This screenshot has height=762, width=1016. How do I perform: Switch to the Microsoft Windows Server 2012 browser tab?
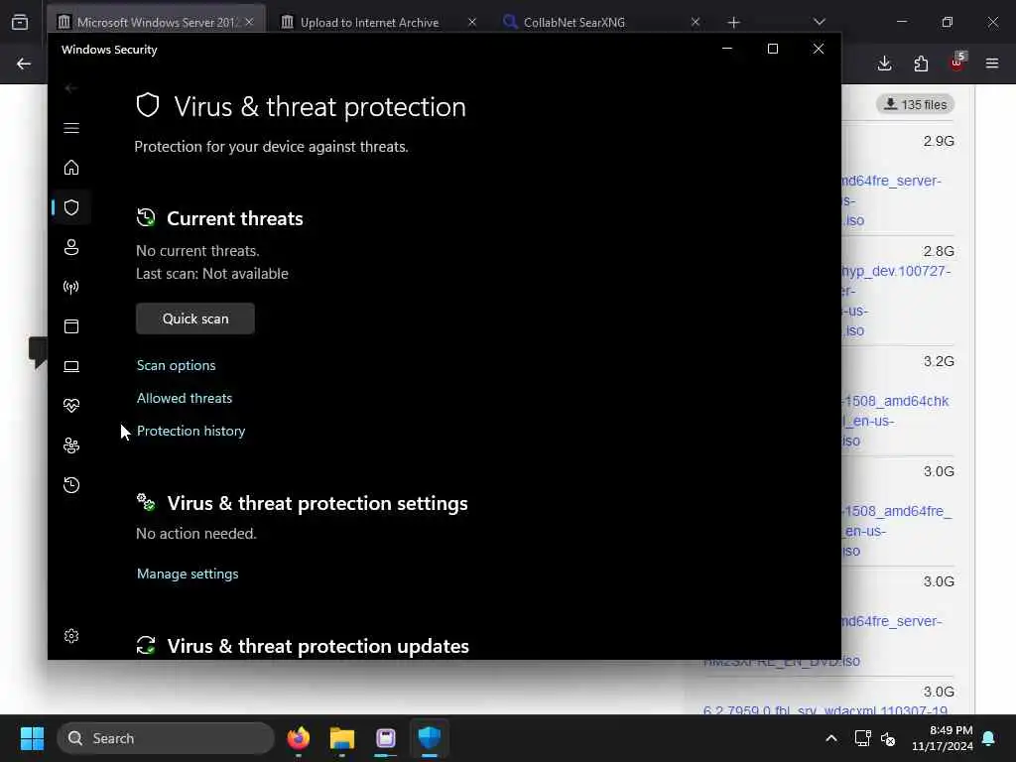tap(156, 22)
